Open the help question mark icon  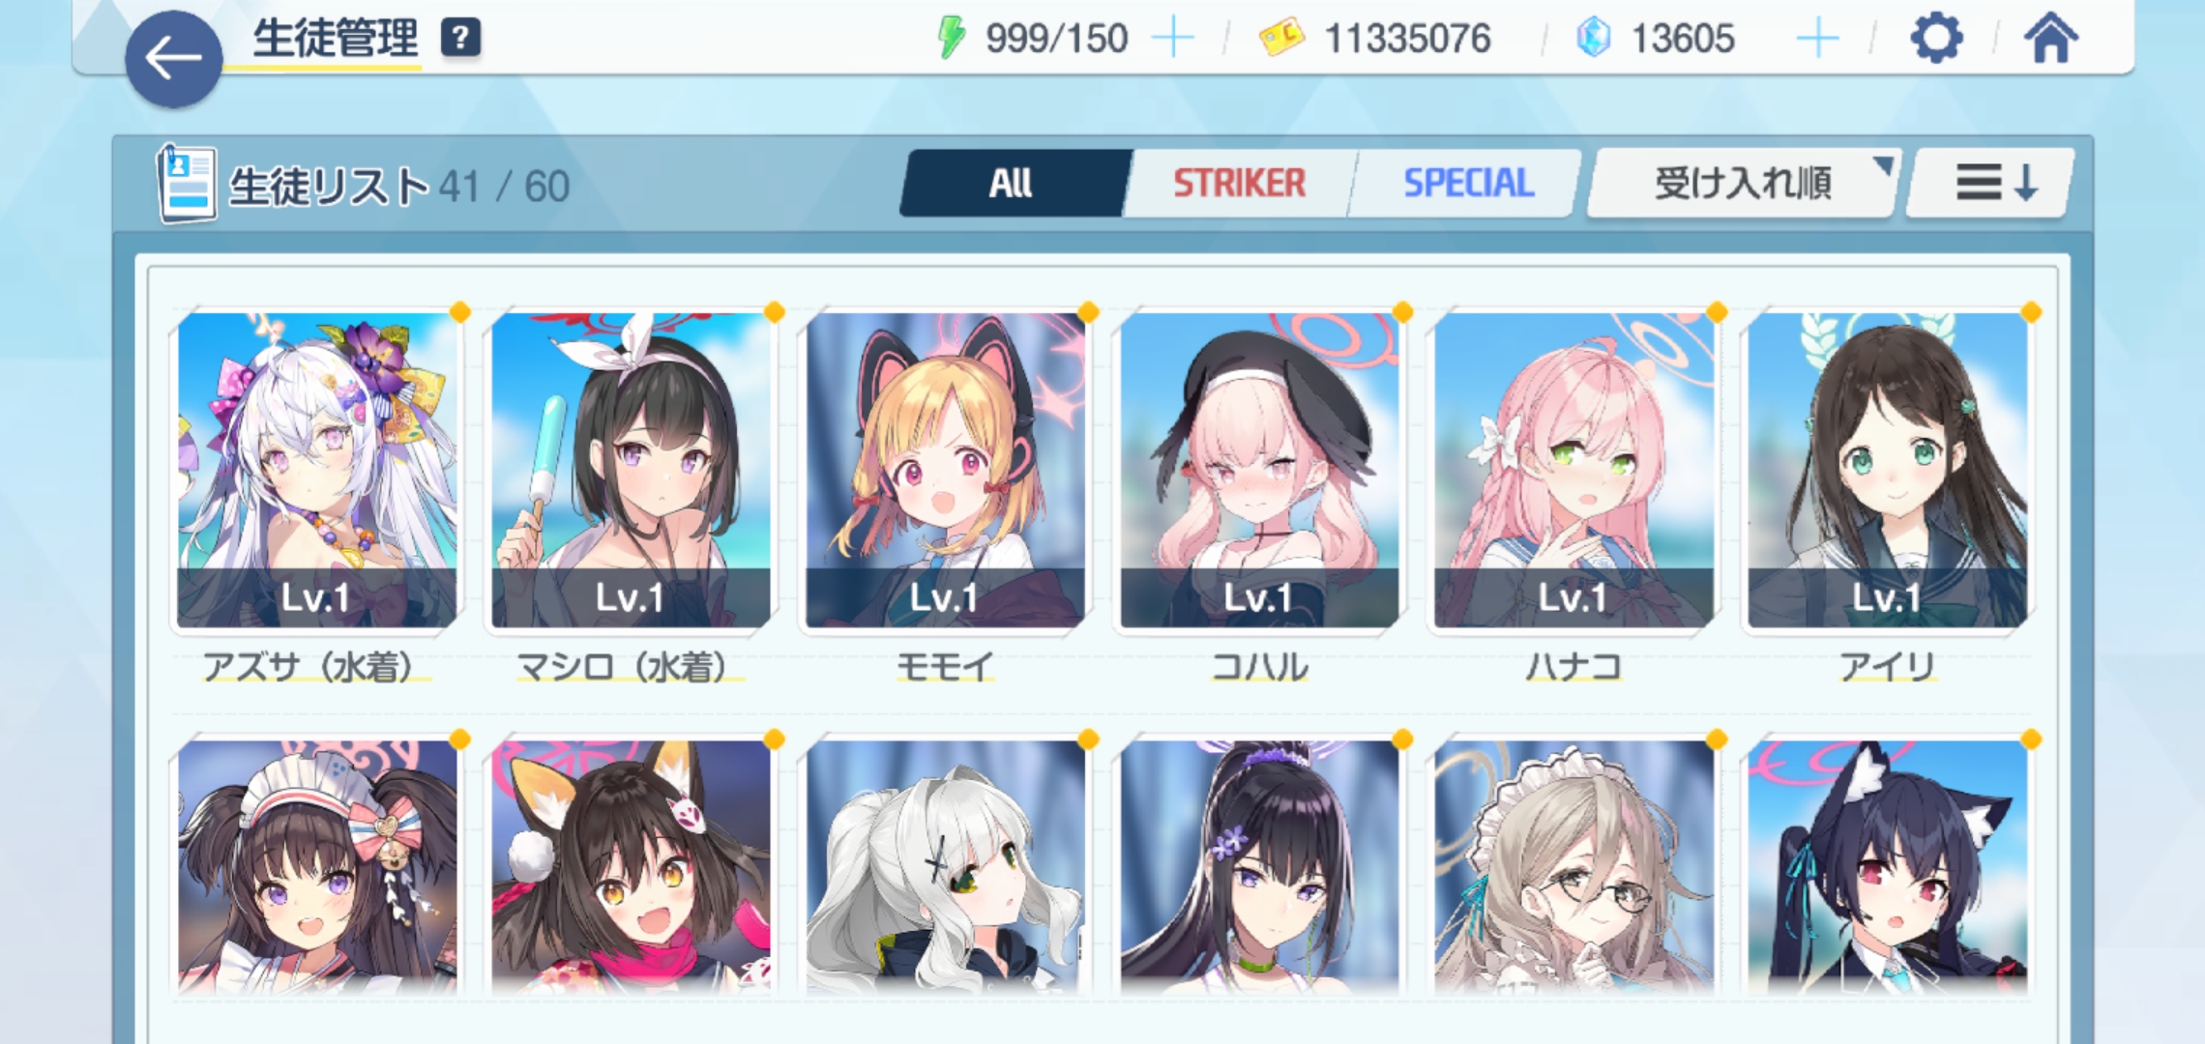(x=460, y=39)
